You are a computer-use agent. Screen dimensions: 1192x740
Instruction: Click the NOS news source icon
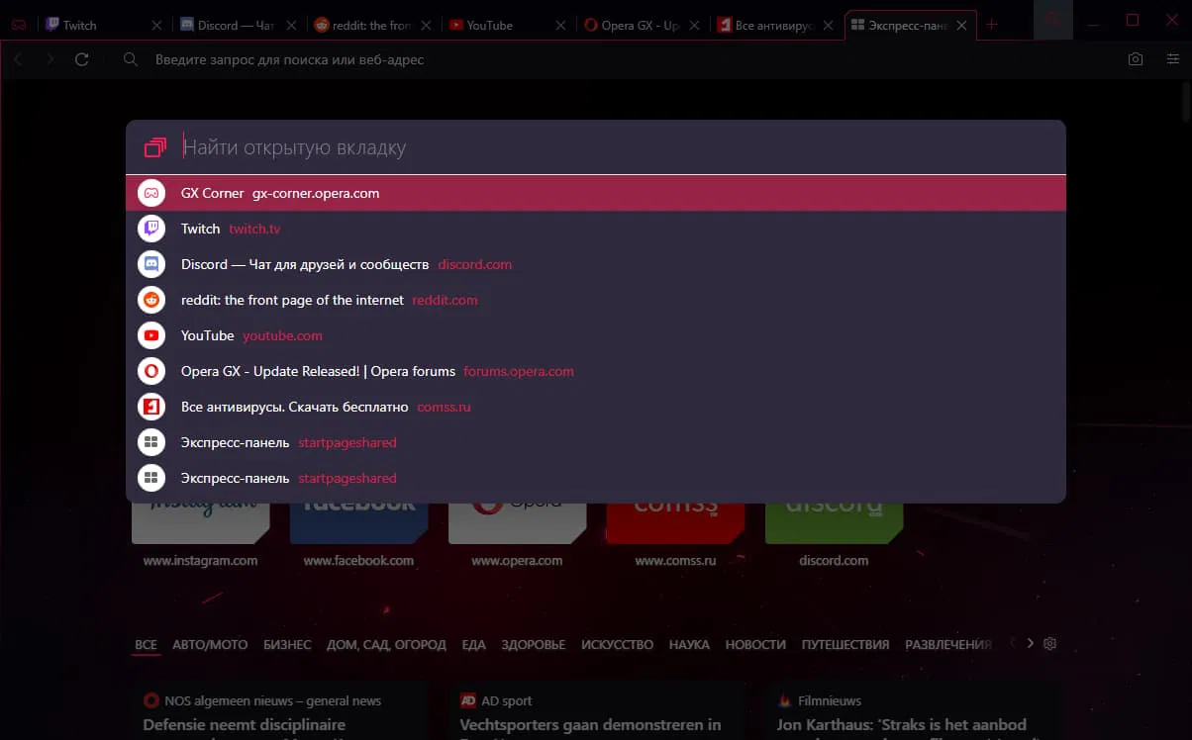coord(150,700)
